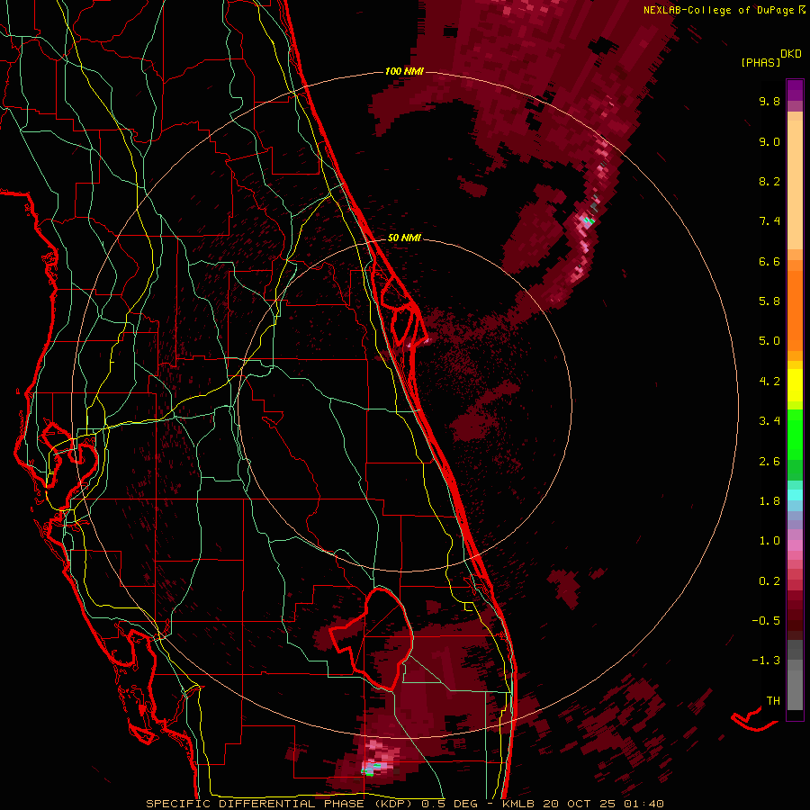810x810 pixels.
Task: Click the (KDP) text in caption
Action: click(x=393, y=804)
